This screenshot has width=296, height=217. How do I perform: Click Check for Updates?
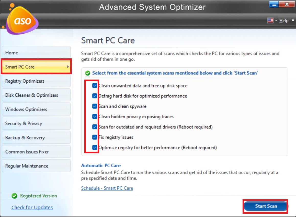(x=32, y=207)
